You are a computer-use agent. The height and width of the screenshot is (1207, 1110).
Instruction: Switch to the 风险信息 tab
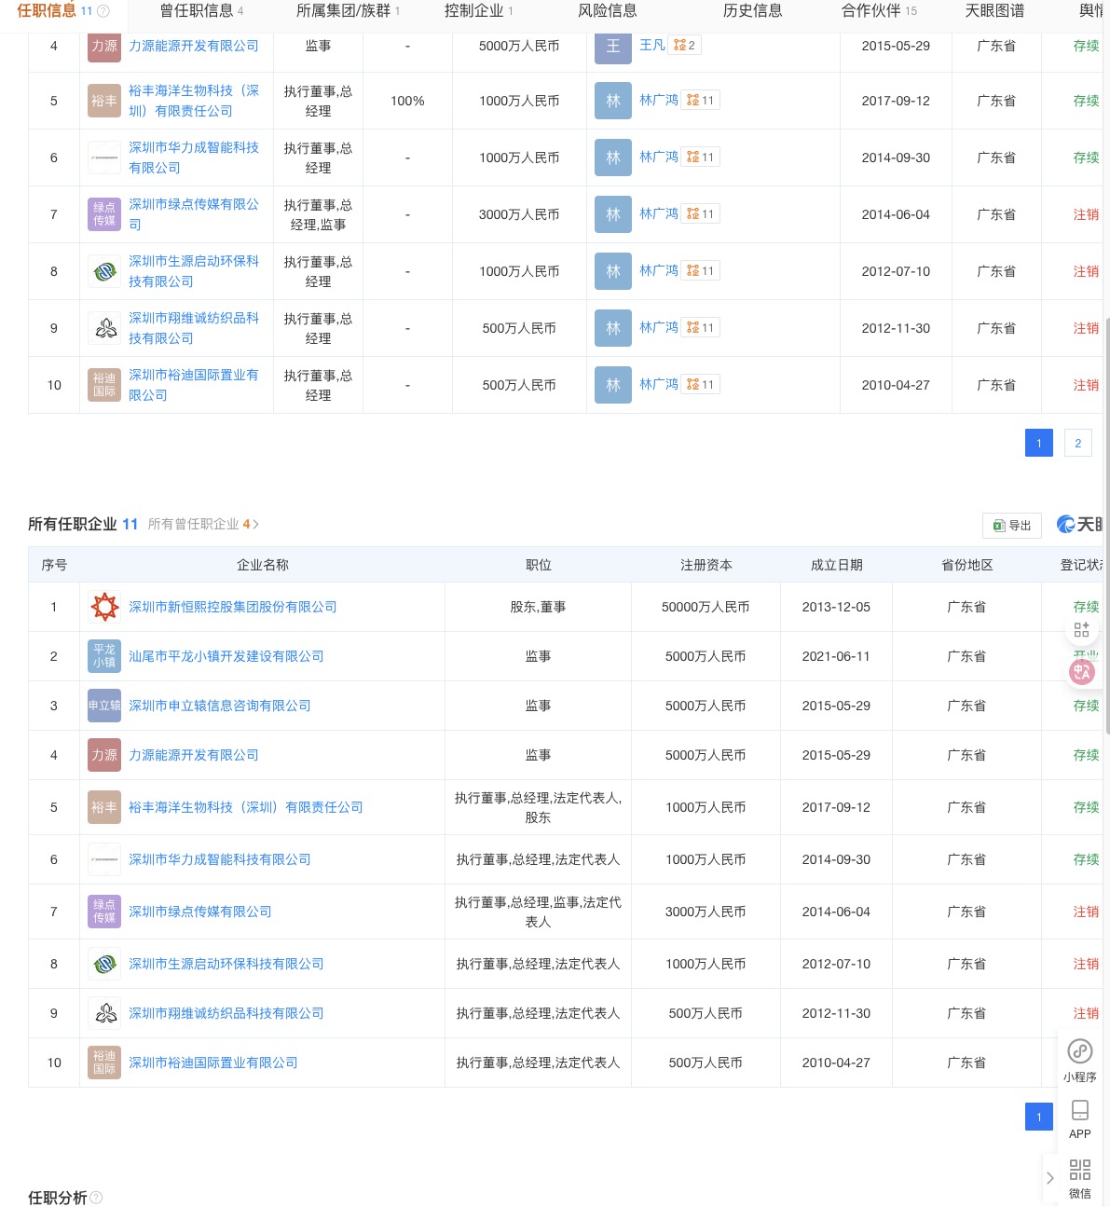click(x=608, y=11)
